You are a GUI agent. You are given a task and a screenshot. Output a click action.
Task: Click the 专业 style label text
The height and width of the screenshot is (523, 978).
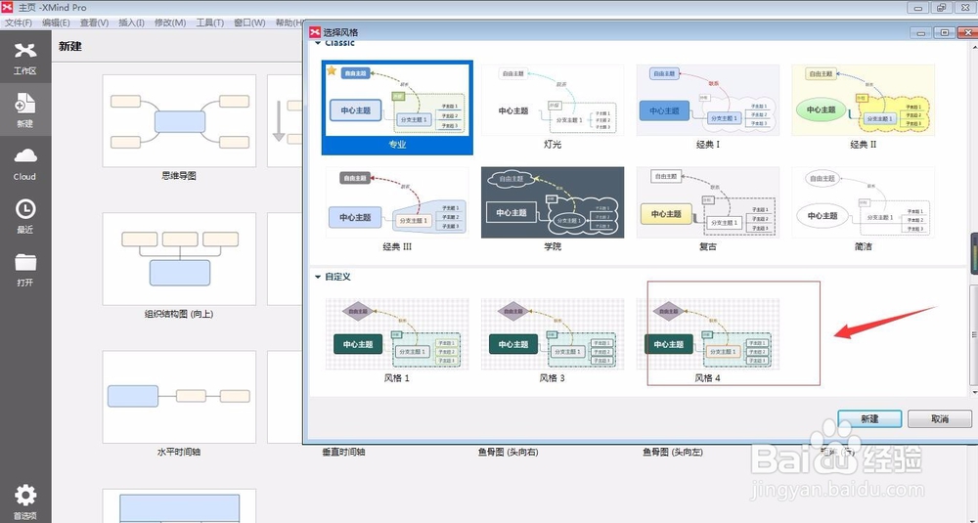(x=397, y=145)
